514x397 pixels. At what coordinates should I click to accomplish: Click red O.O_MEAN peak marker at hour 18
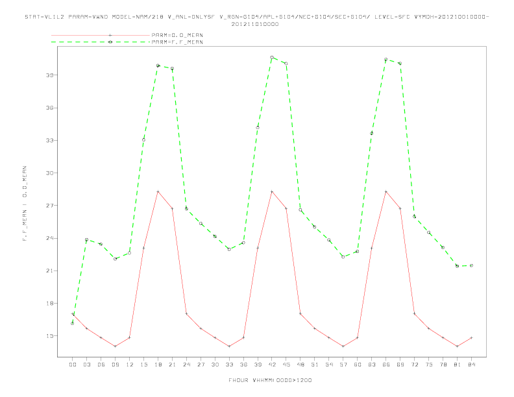(x=158, y=191)
